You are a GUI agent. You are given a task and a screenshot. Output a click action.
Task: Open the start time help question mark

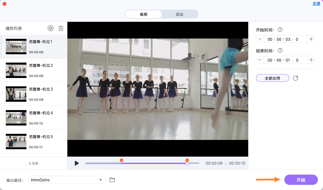[280, 30]
